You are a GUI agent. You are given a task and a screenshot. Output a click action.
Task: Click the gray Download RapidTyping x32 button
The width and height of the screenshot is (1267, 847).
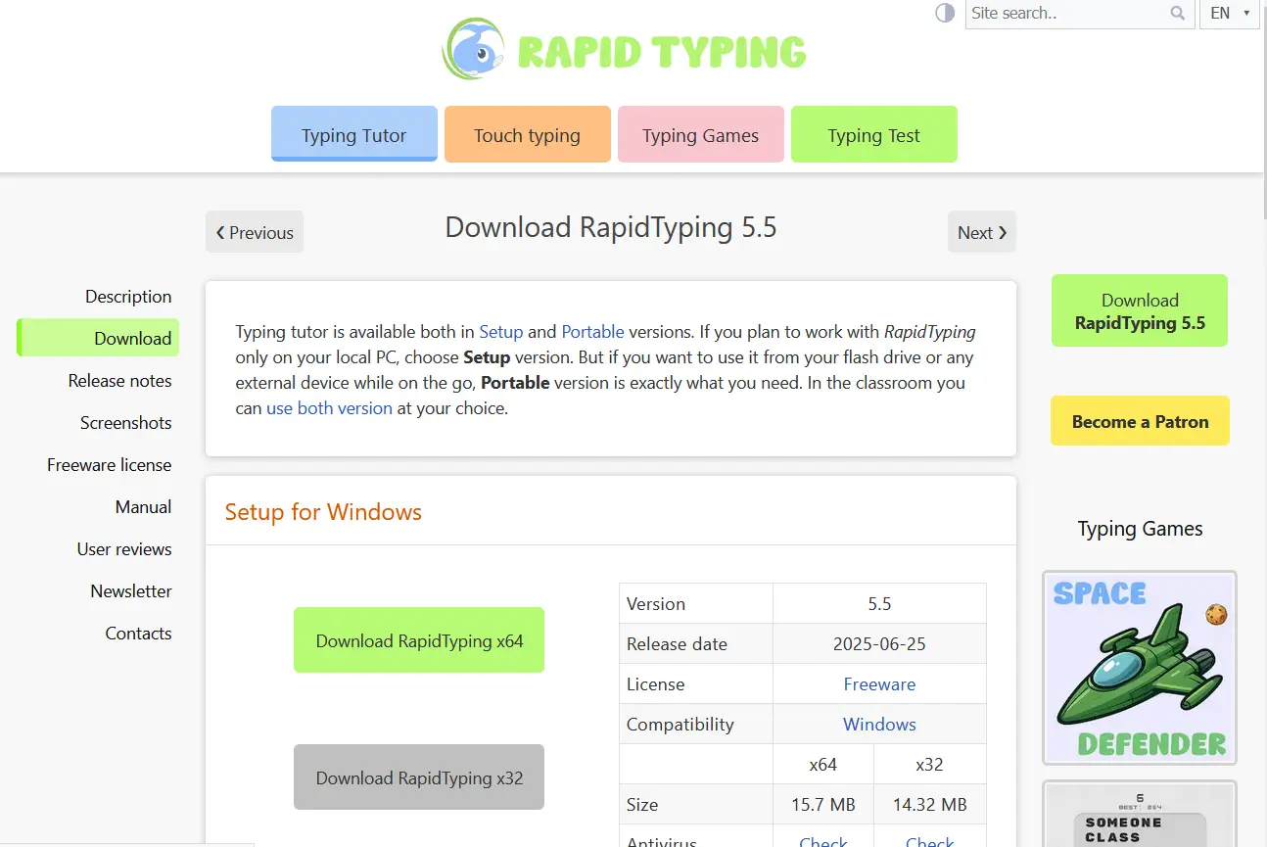tap(419, 777)
